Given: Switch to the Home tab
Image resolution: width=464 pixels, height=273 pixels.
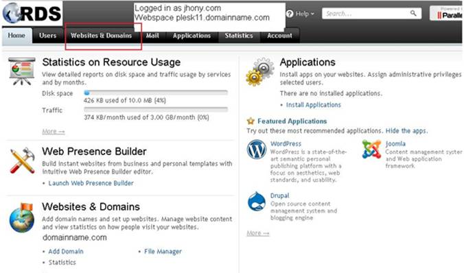Looking at the screenshot, I should (16, 36).
